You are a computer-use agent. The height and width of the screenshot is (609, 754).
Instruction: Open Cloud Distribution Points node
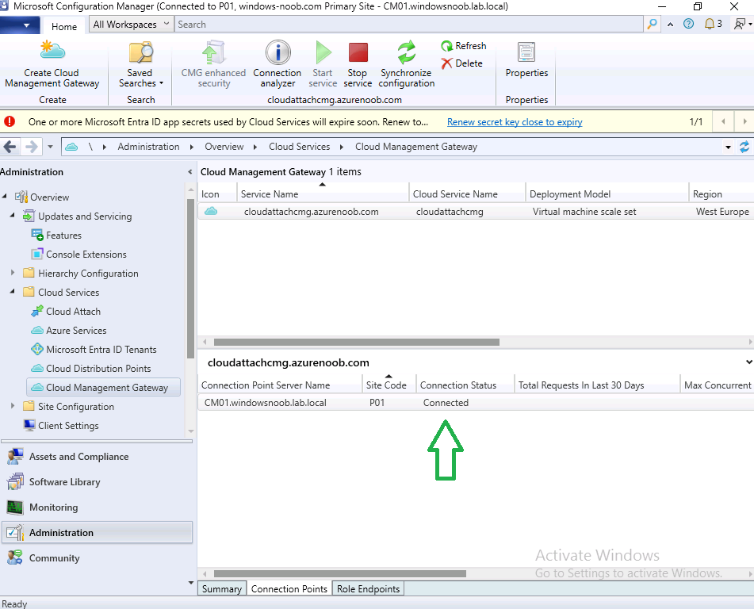click(x=98, y=369)
